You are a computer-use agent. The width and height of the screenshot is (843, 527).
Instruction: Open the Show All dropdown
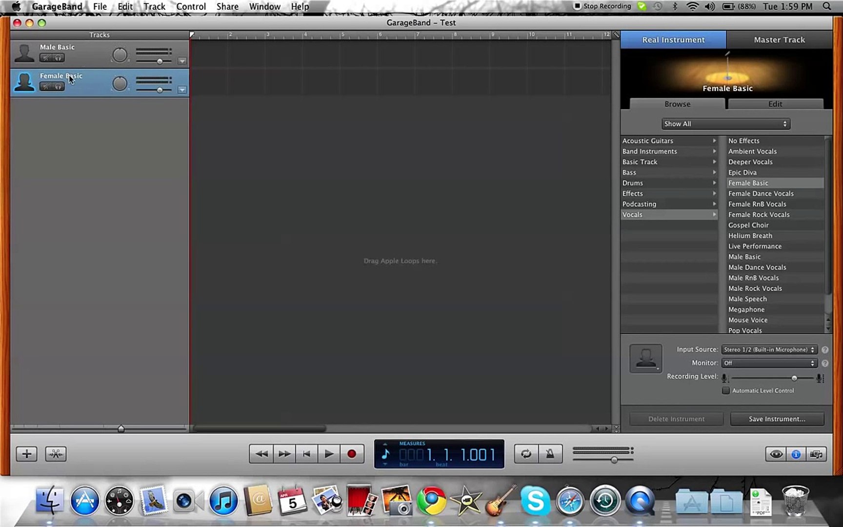point(725,124)
